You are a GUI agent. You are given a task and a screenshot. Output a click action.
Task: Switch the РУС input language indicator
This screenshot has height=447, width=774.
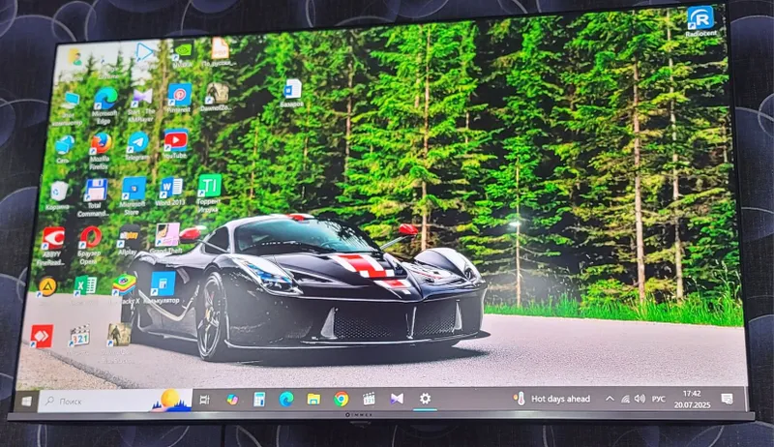click(659, 400)
